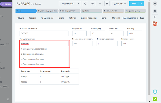Select Подготовка документов stage
161x103 pixels.
[x=48, y=11]
